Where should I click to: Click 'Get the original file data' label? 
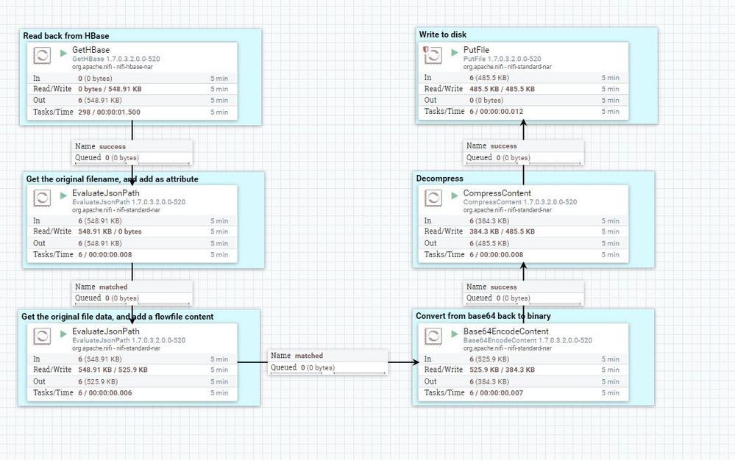pos(117,316)
